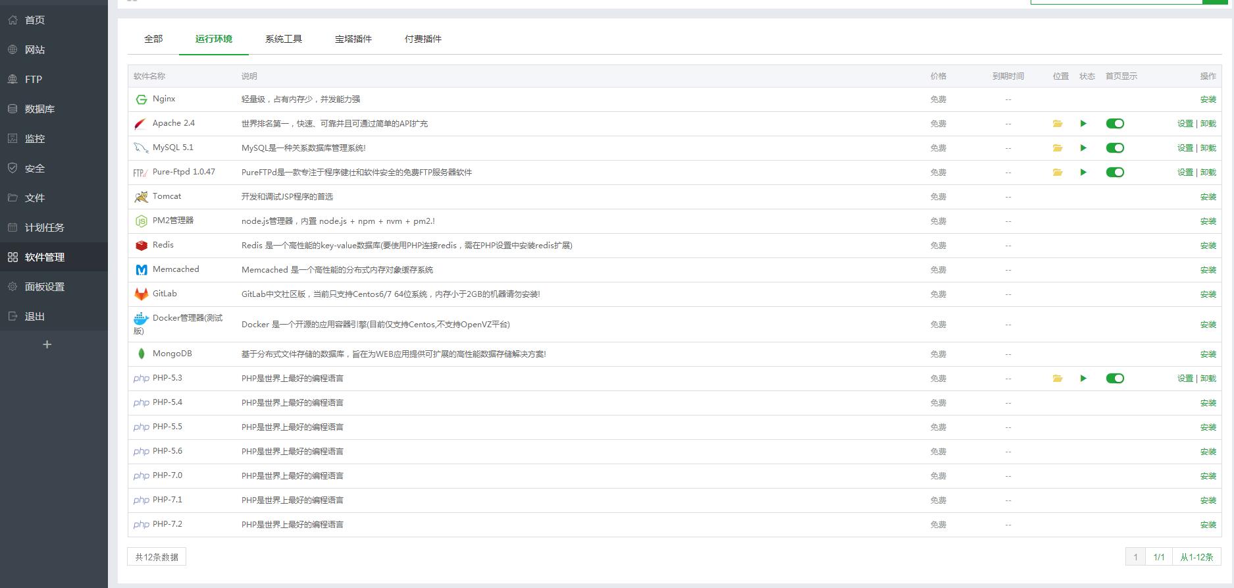Image resolution: width=1234 pixels, height=588 pixels.
Task: Click 安装 for PHP-7.0
Action: 1208,476
